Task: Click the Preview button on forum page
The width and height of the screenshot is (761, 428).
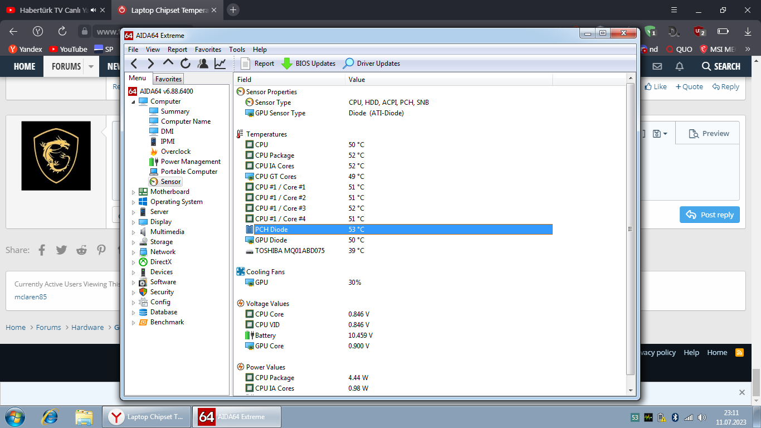Action: pyautogui.click(x=709, y=134)
